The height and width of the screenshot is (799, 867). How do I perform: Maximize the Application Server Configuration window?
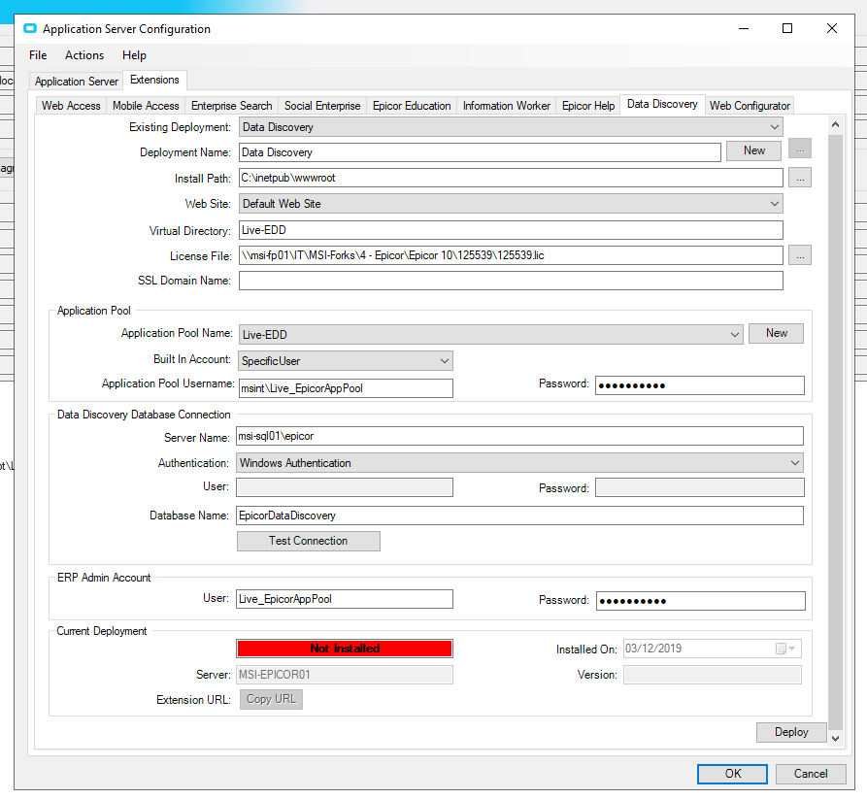[787, 29]
